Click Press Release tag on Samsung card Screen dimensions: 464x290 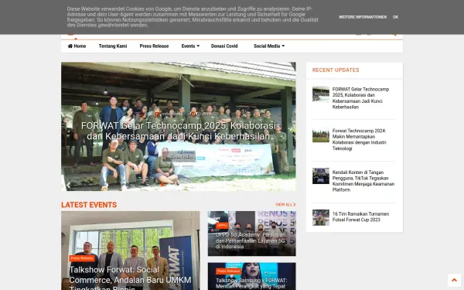[228, 271]
